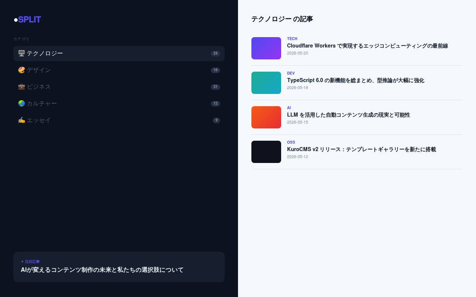Screen dimensions: 476x297
Task: Click the writing hand emoji next to エッセイ
Action: (22, 120)
